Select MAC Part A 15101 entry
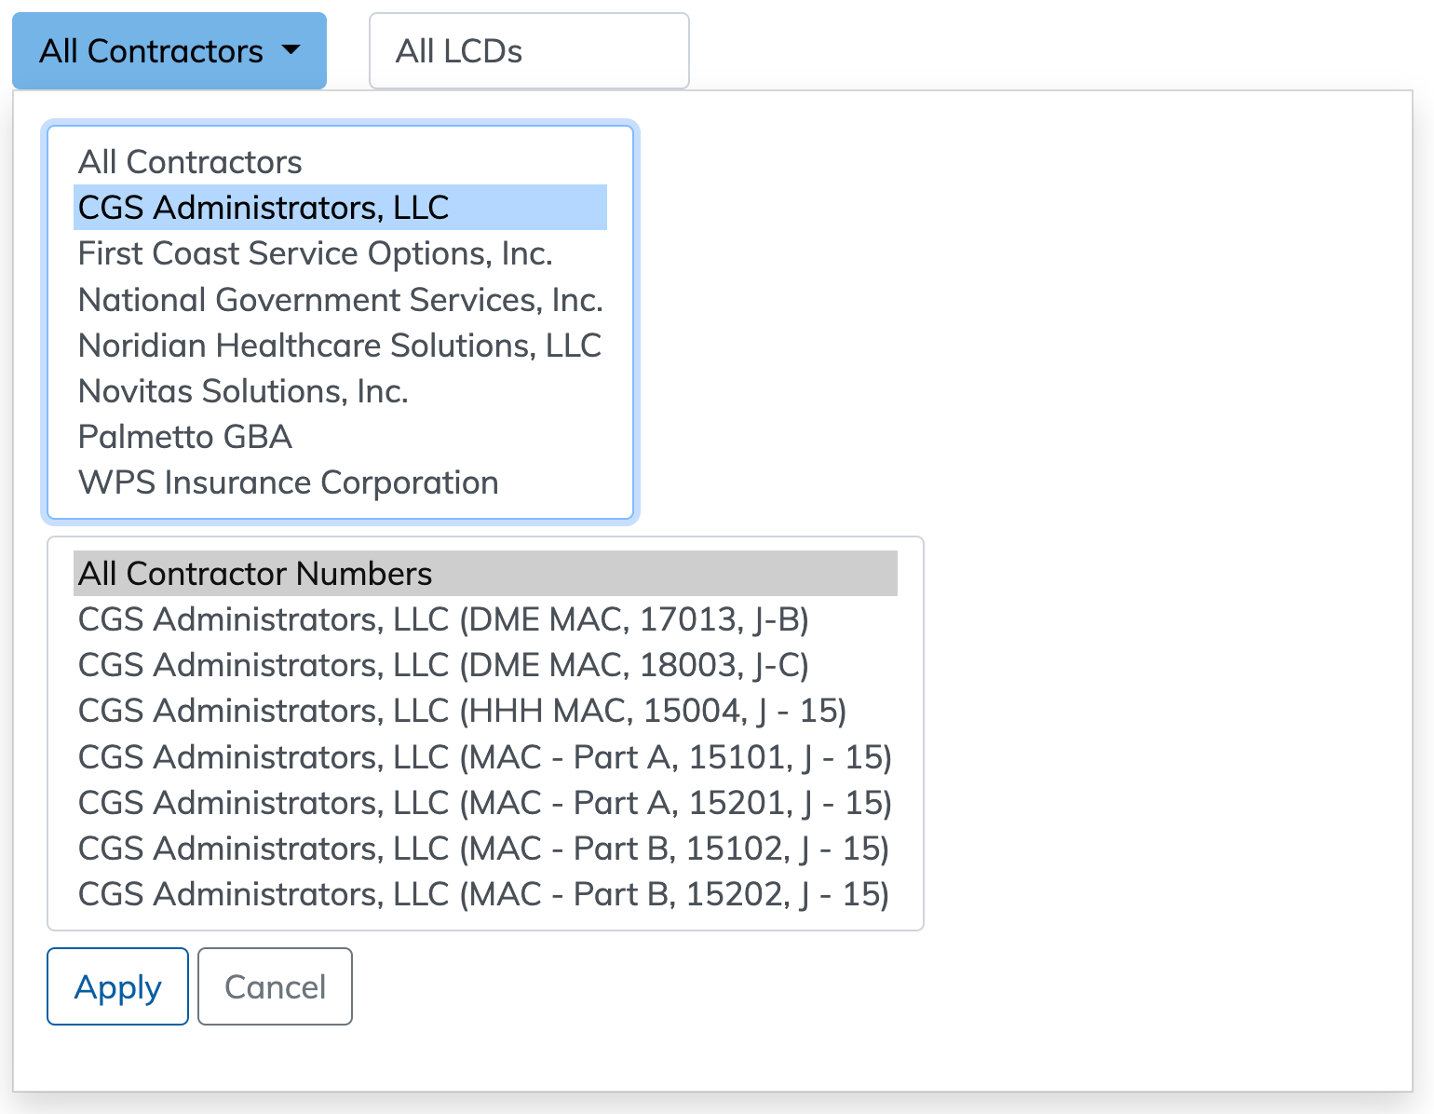The image size is (1434, 1114). (484, 757)
